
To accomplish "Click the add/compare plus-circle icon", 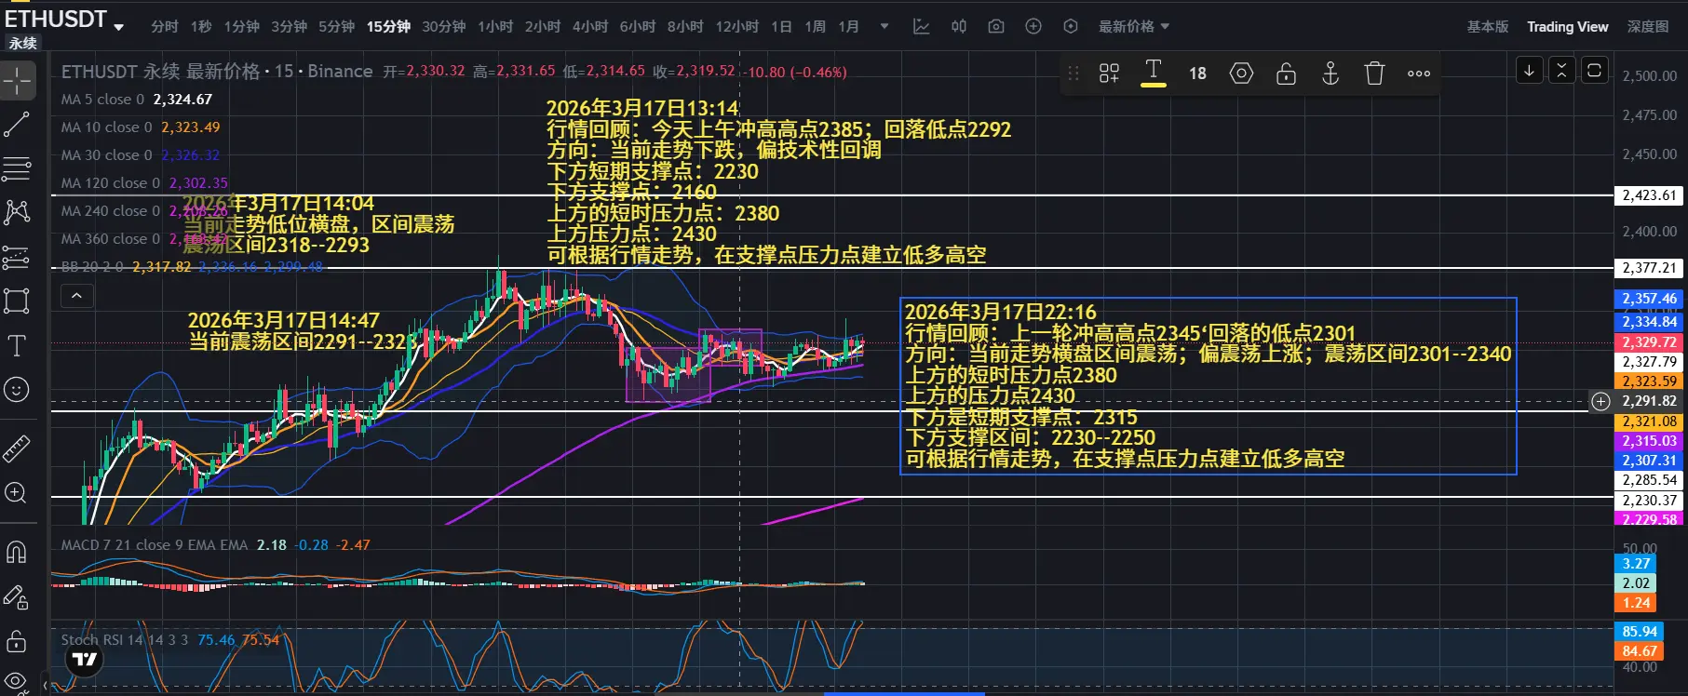I will [x=1033, y=27].
